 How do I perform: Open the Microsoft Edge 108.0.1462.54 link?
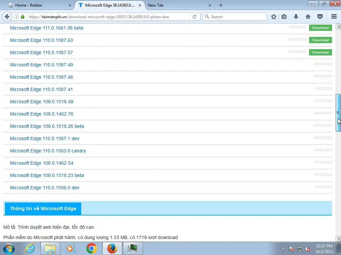click(42, 163)
